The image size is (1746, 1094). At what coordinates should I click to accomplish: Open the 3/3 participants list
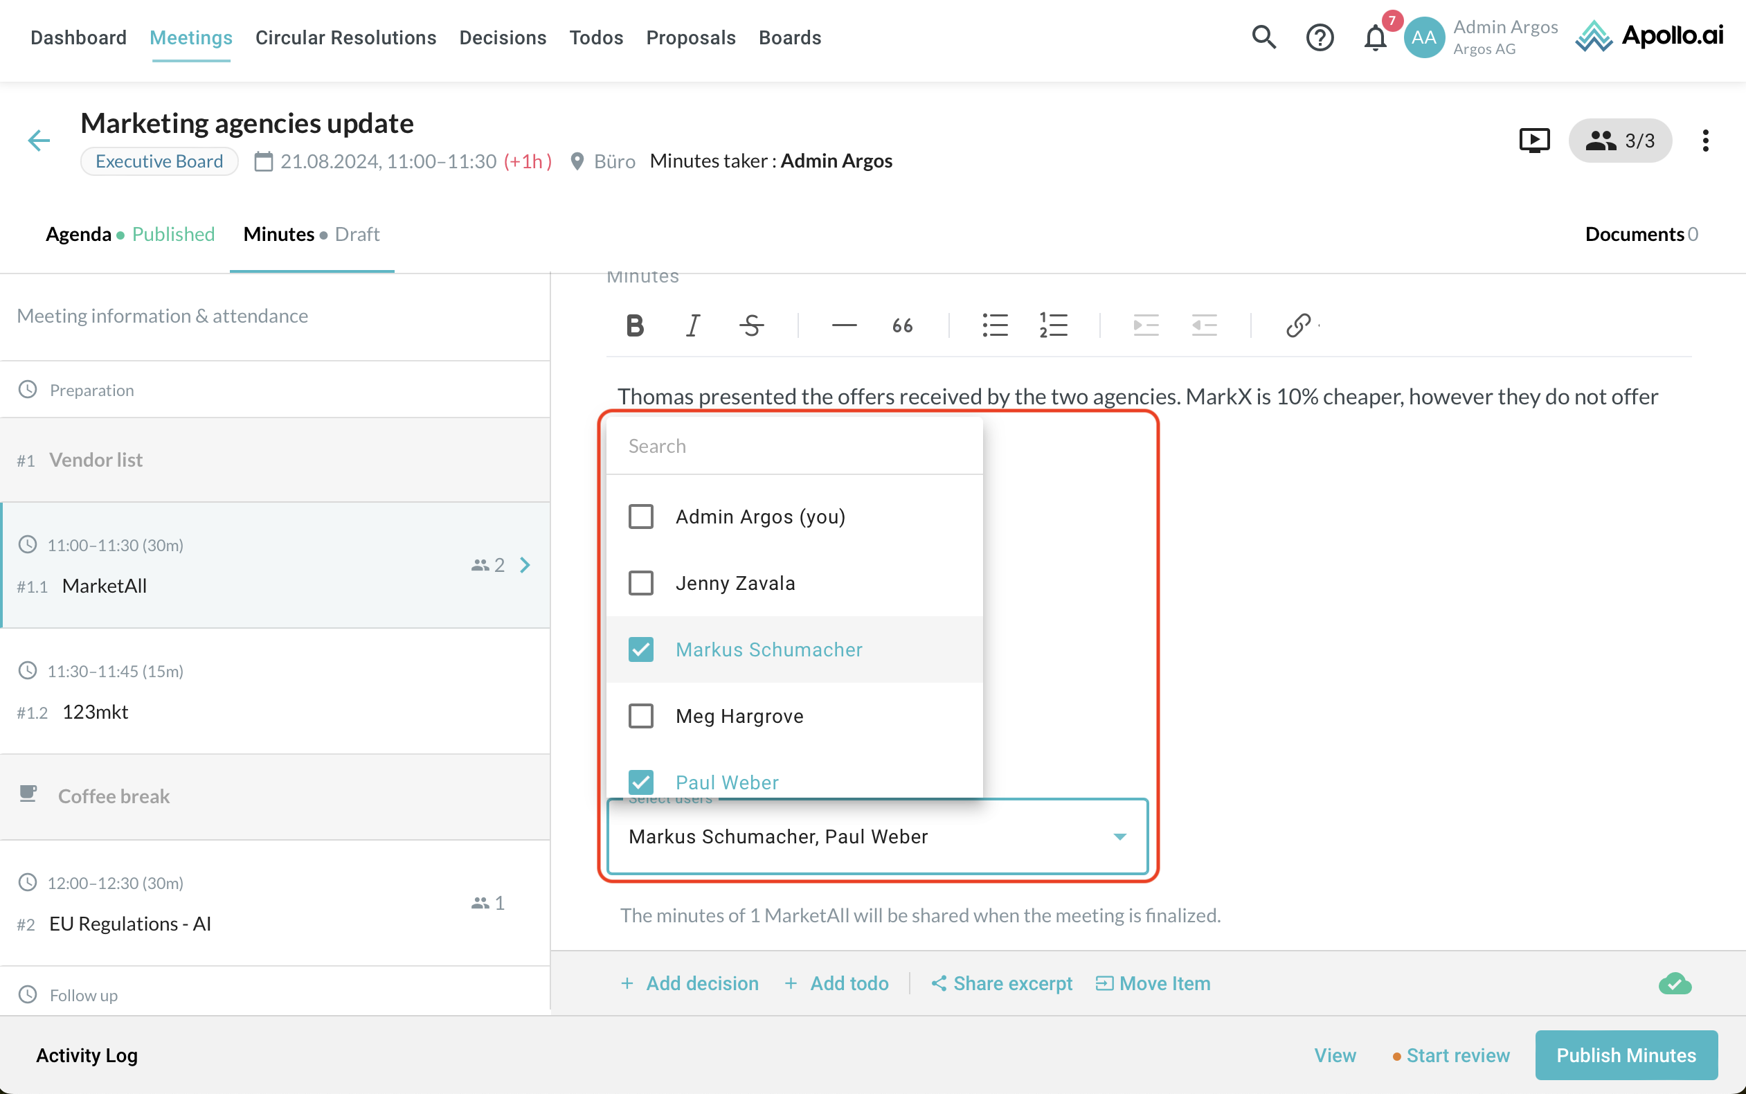click(x=1620, y=141)
